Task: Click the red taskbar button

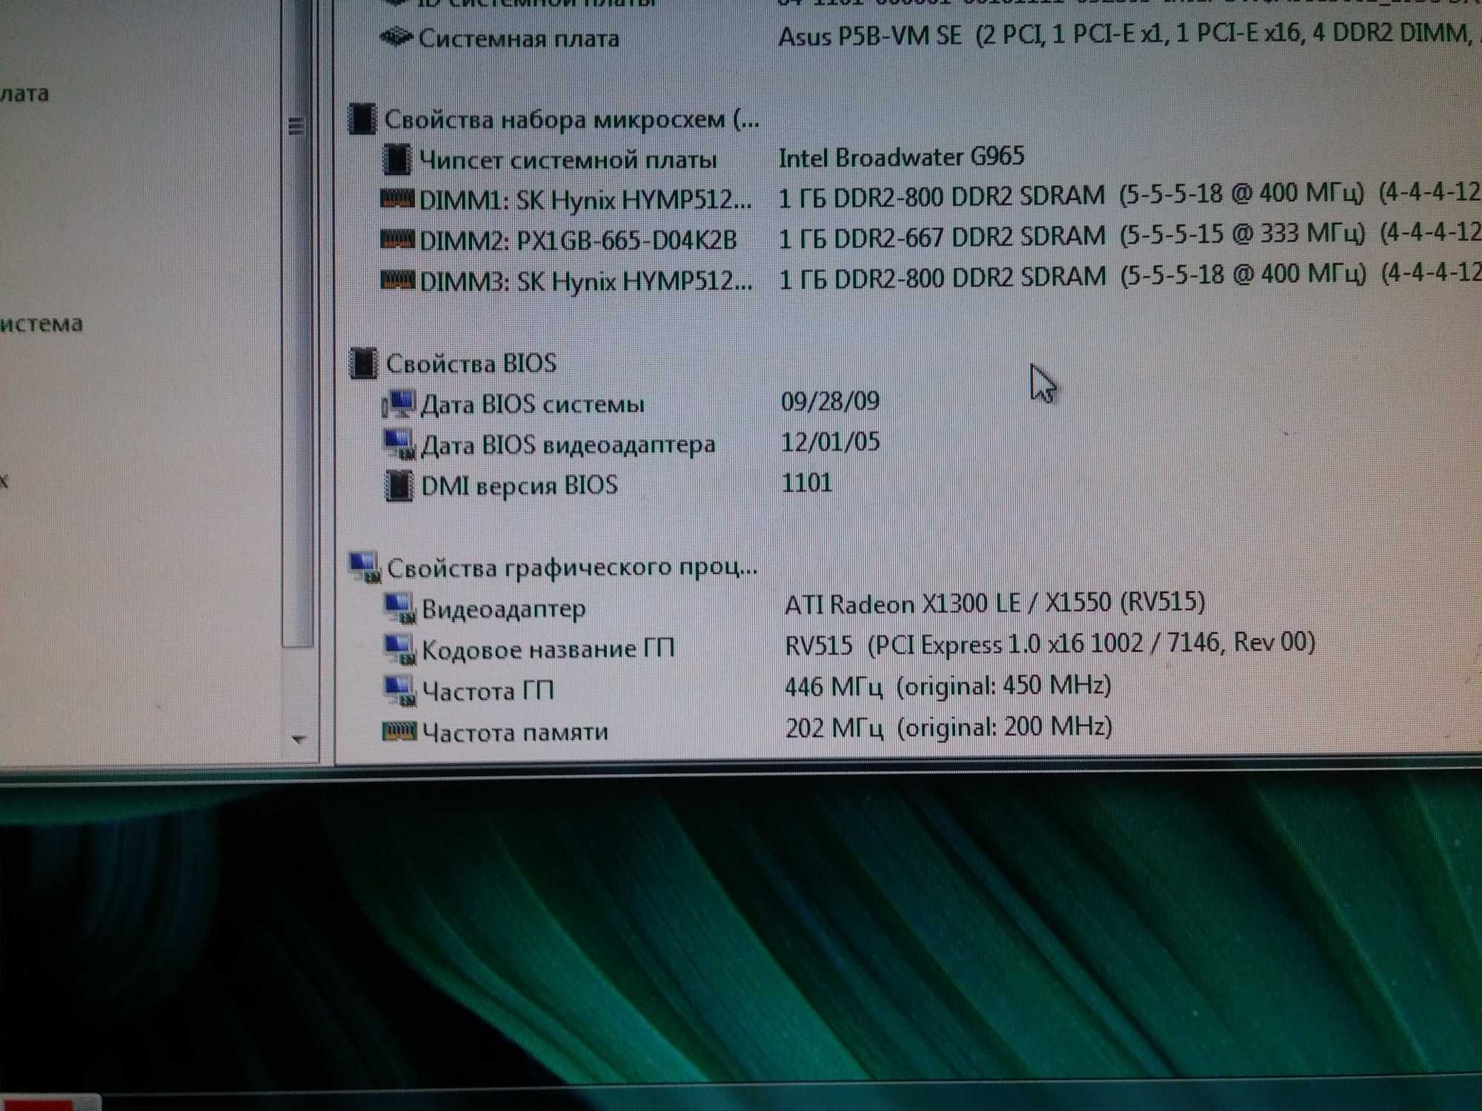Action: pos(49,1103)
